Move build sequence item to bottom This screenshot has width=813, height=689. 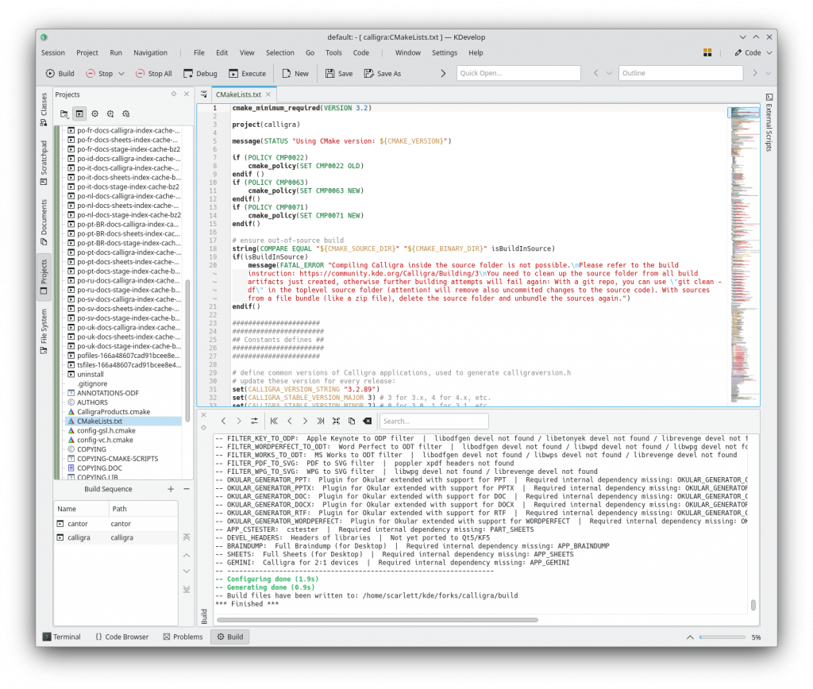coord(187,590)
